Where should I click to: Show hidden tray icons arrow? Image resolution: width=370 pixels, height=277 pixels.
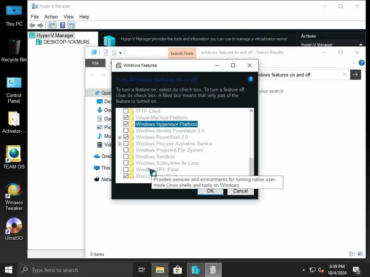[x=304, y=270]
